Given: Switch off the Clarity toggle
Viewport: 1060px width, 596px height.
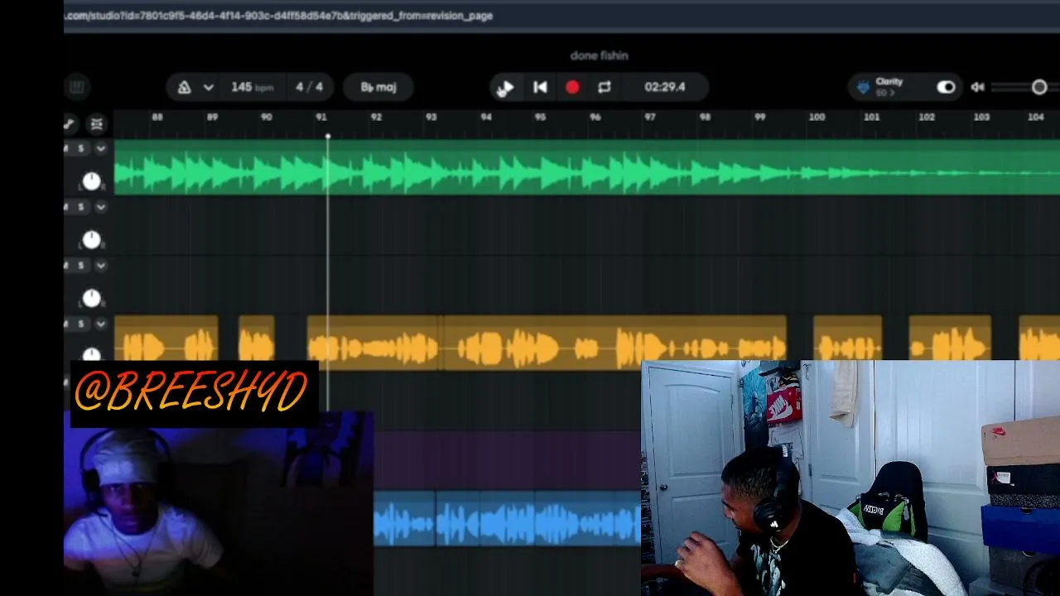Looking at the screenshot, I should tap(945, 87).
